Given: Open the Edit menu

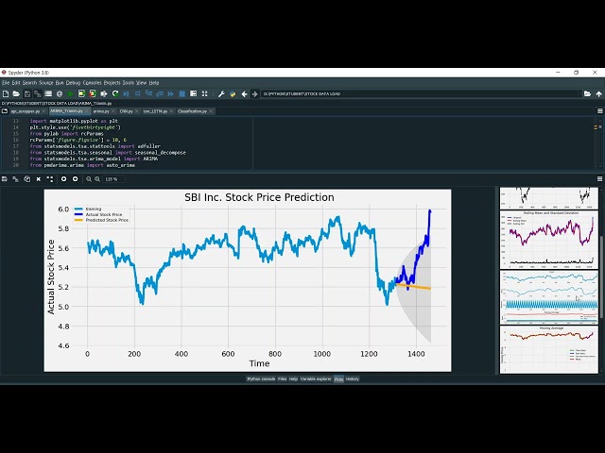Looking at the screenshot, I should click(x=16, y=83).
